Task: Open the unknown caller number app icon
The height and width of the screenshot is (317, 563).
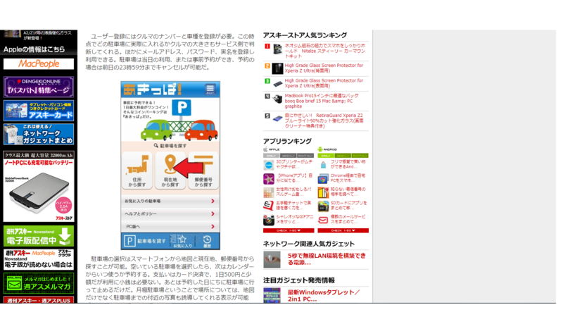Action: point(323,192)
